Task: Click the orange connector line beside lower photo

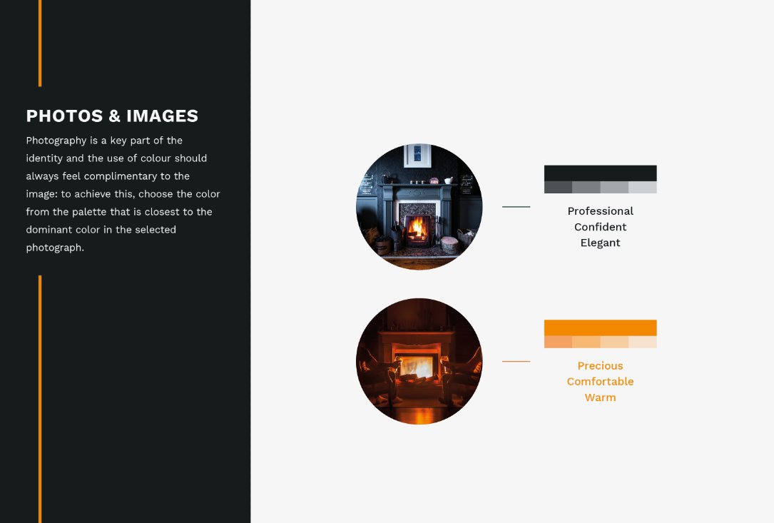Action: (516, 361)
